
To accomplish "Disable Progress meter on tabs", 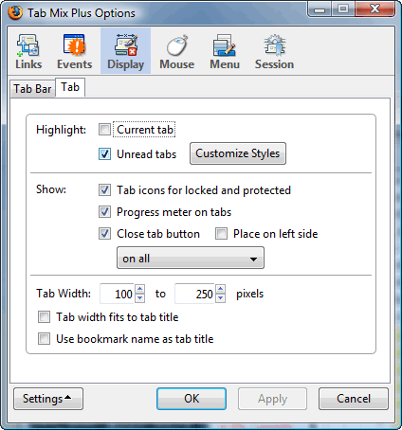I will [x=104, y=212].
